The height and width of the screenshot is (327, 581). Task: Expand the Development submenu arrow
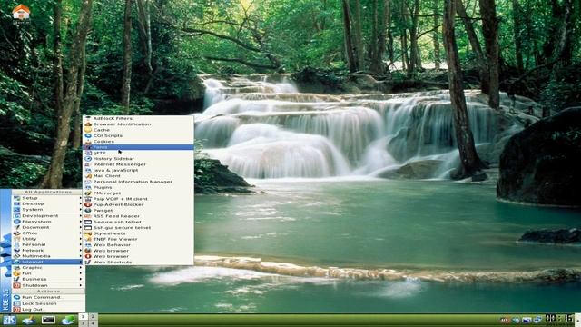(81, 216)
